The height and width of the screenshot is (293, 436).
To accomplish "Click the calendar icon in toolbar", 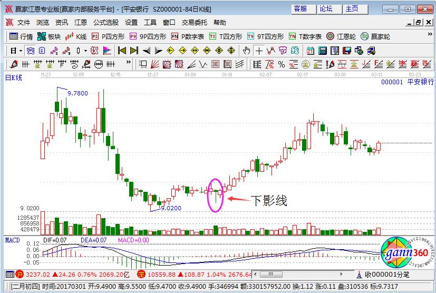I will pyautogui.click(x=310, y=51).
